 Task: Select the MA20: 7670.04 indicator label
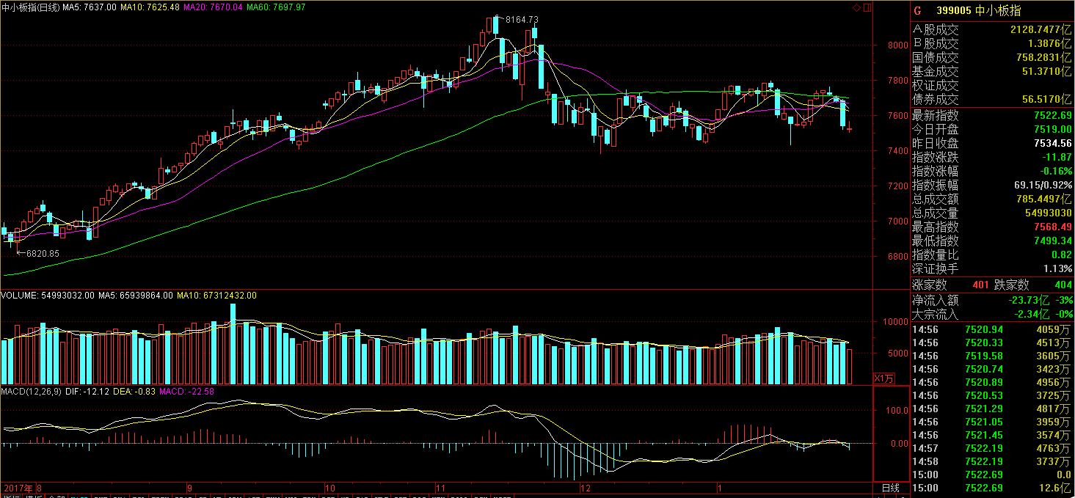(213, 7)
